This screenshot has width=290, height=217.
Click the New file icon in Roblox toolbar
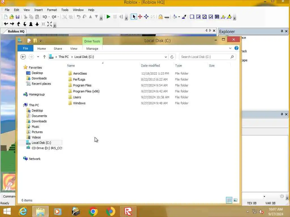pyautogui.click(x=6, y=17)
